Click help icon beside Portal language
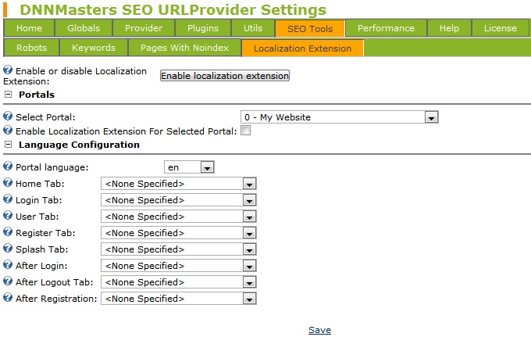The image size is (531, 344). click(x=8, y=167)
